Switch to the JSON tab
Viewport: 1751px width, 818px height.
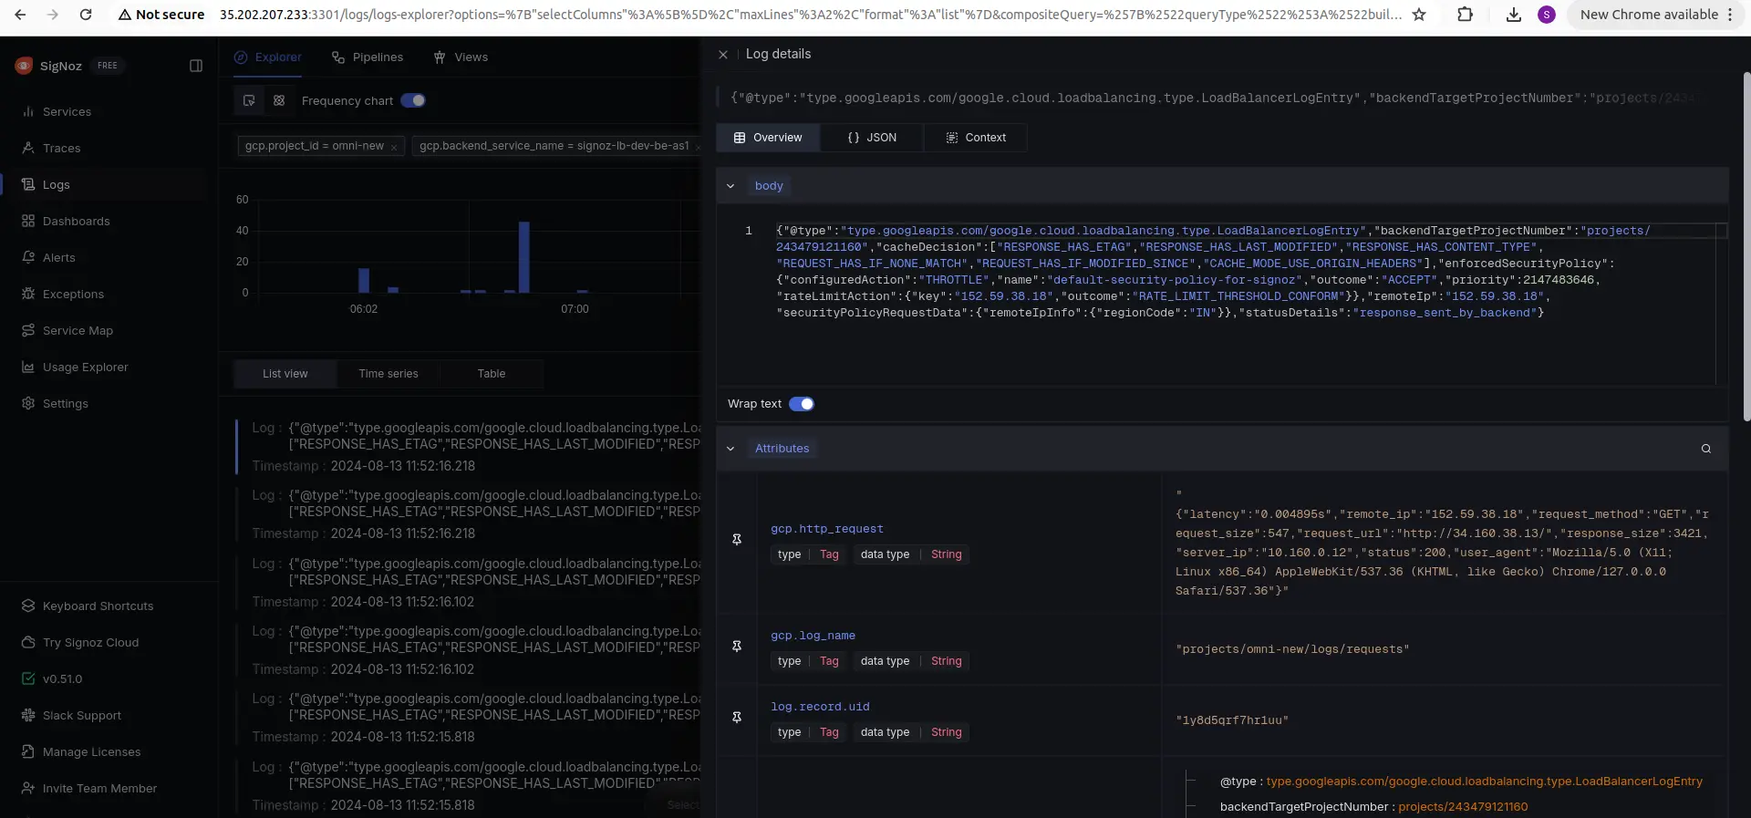point(872,138)
